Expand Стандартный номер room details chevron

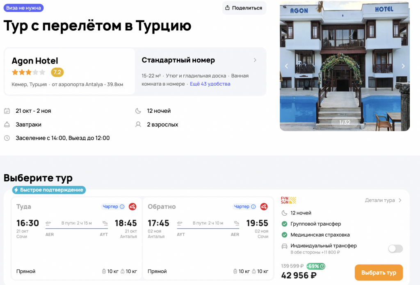click(255, 60)
